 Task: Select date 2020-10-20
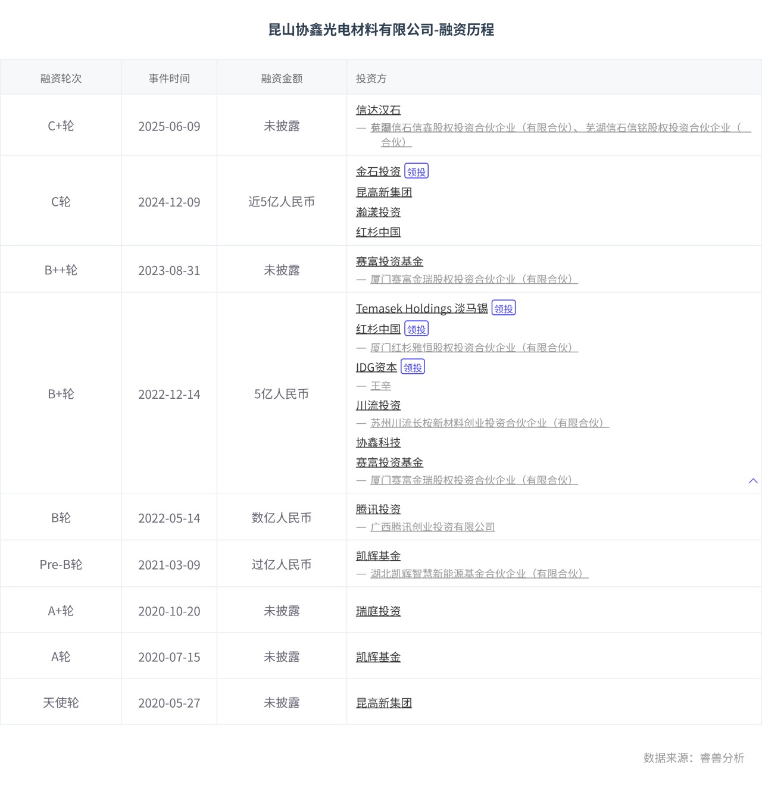pyautogui.click(x=169, y=611)
